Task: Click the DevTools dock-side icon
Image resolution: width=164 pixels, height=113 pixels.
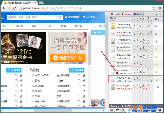Action: click(112, 110)
